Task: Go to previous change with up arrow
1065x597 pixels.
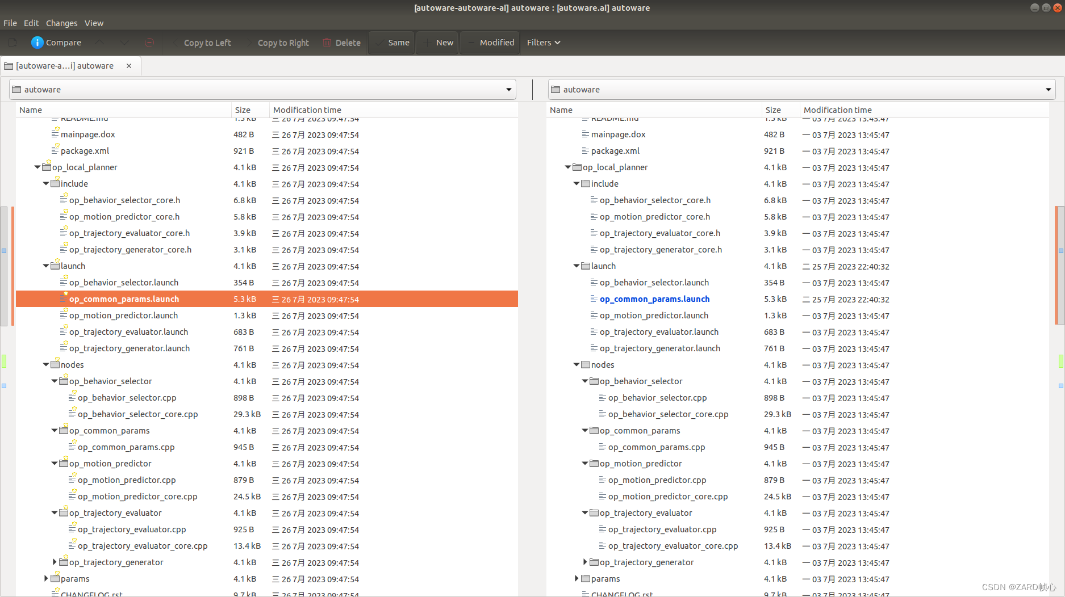Action: click(x=100, y=43)
